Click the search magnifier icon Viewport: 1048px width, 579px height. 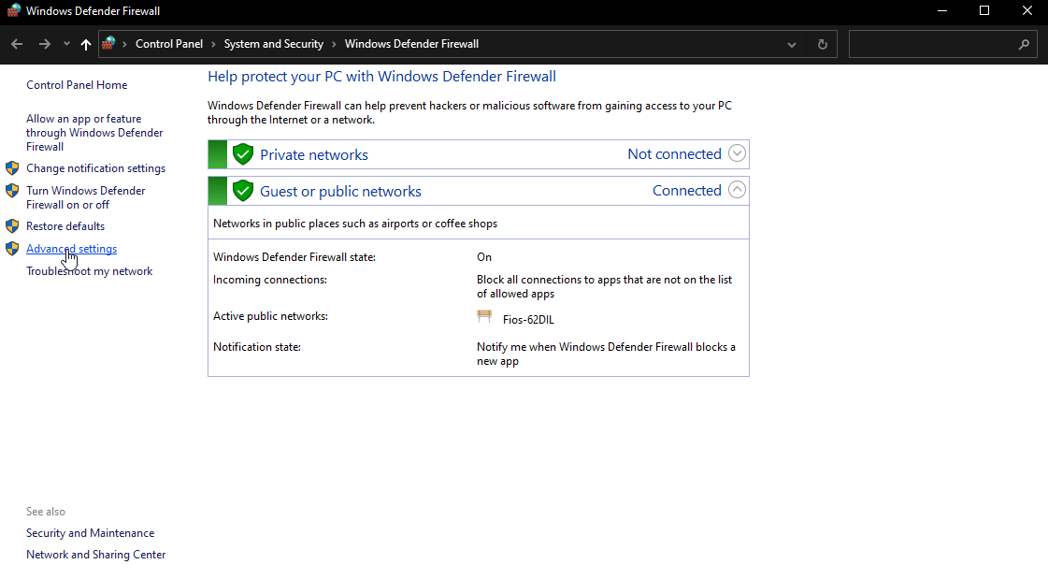pyautogui.click(x=1024, y=44)
